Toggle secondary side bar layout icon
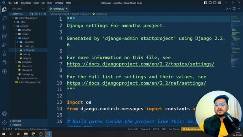Image resolution: width=243 pixels, height=137 pixels. (x=215, y=3)
